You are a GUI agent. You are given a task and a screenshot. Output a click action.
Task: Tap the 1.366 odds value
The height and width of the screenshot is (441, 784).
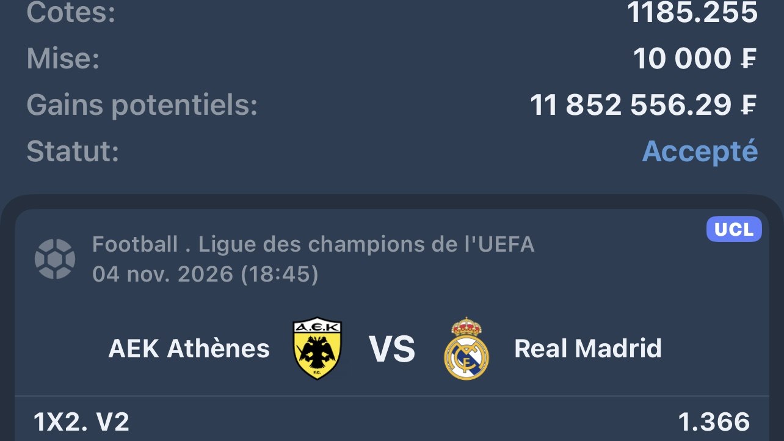coord(714,422)
